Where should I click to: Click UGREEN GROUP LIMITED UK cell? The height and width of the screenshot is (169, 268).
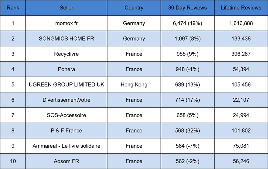pos(66,84)
